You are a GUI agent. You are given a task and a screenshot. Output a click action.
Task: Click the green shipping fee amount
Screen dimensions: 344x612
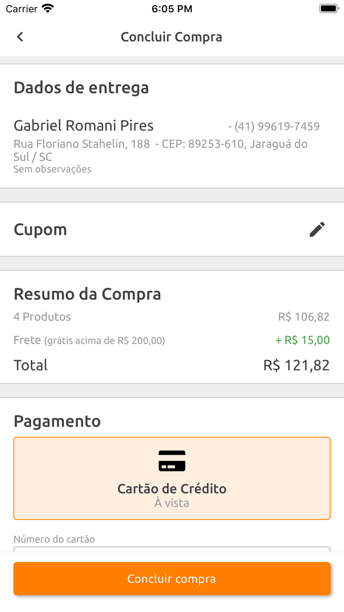302,340
